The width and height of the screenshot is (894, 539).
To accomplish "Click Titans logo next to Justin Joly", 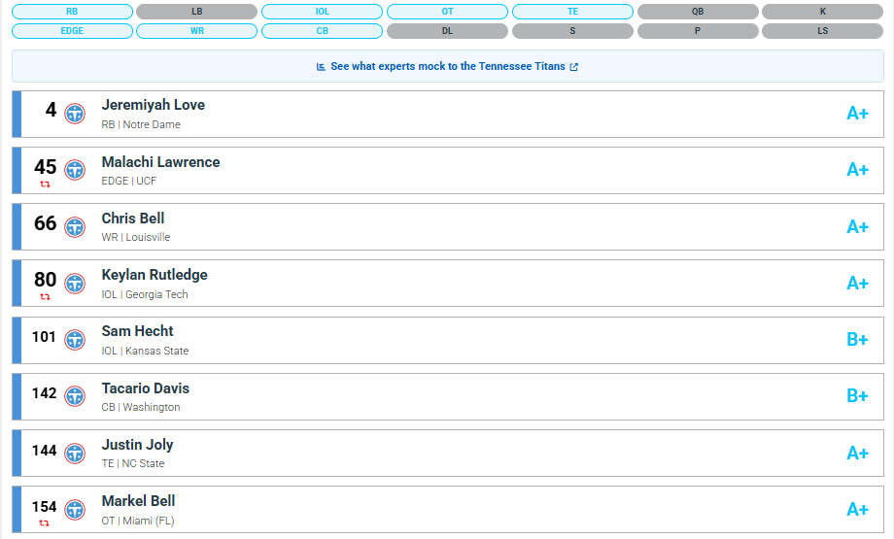I will [75, 453].
